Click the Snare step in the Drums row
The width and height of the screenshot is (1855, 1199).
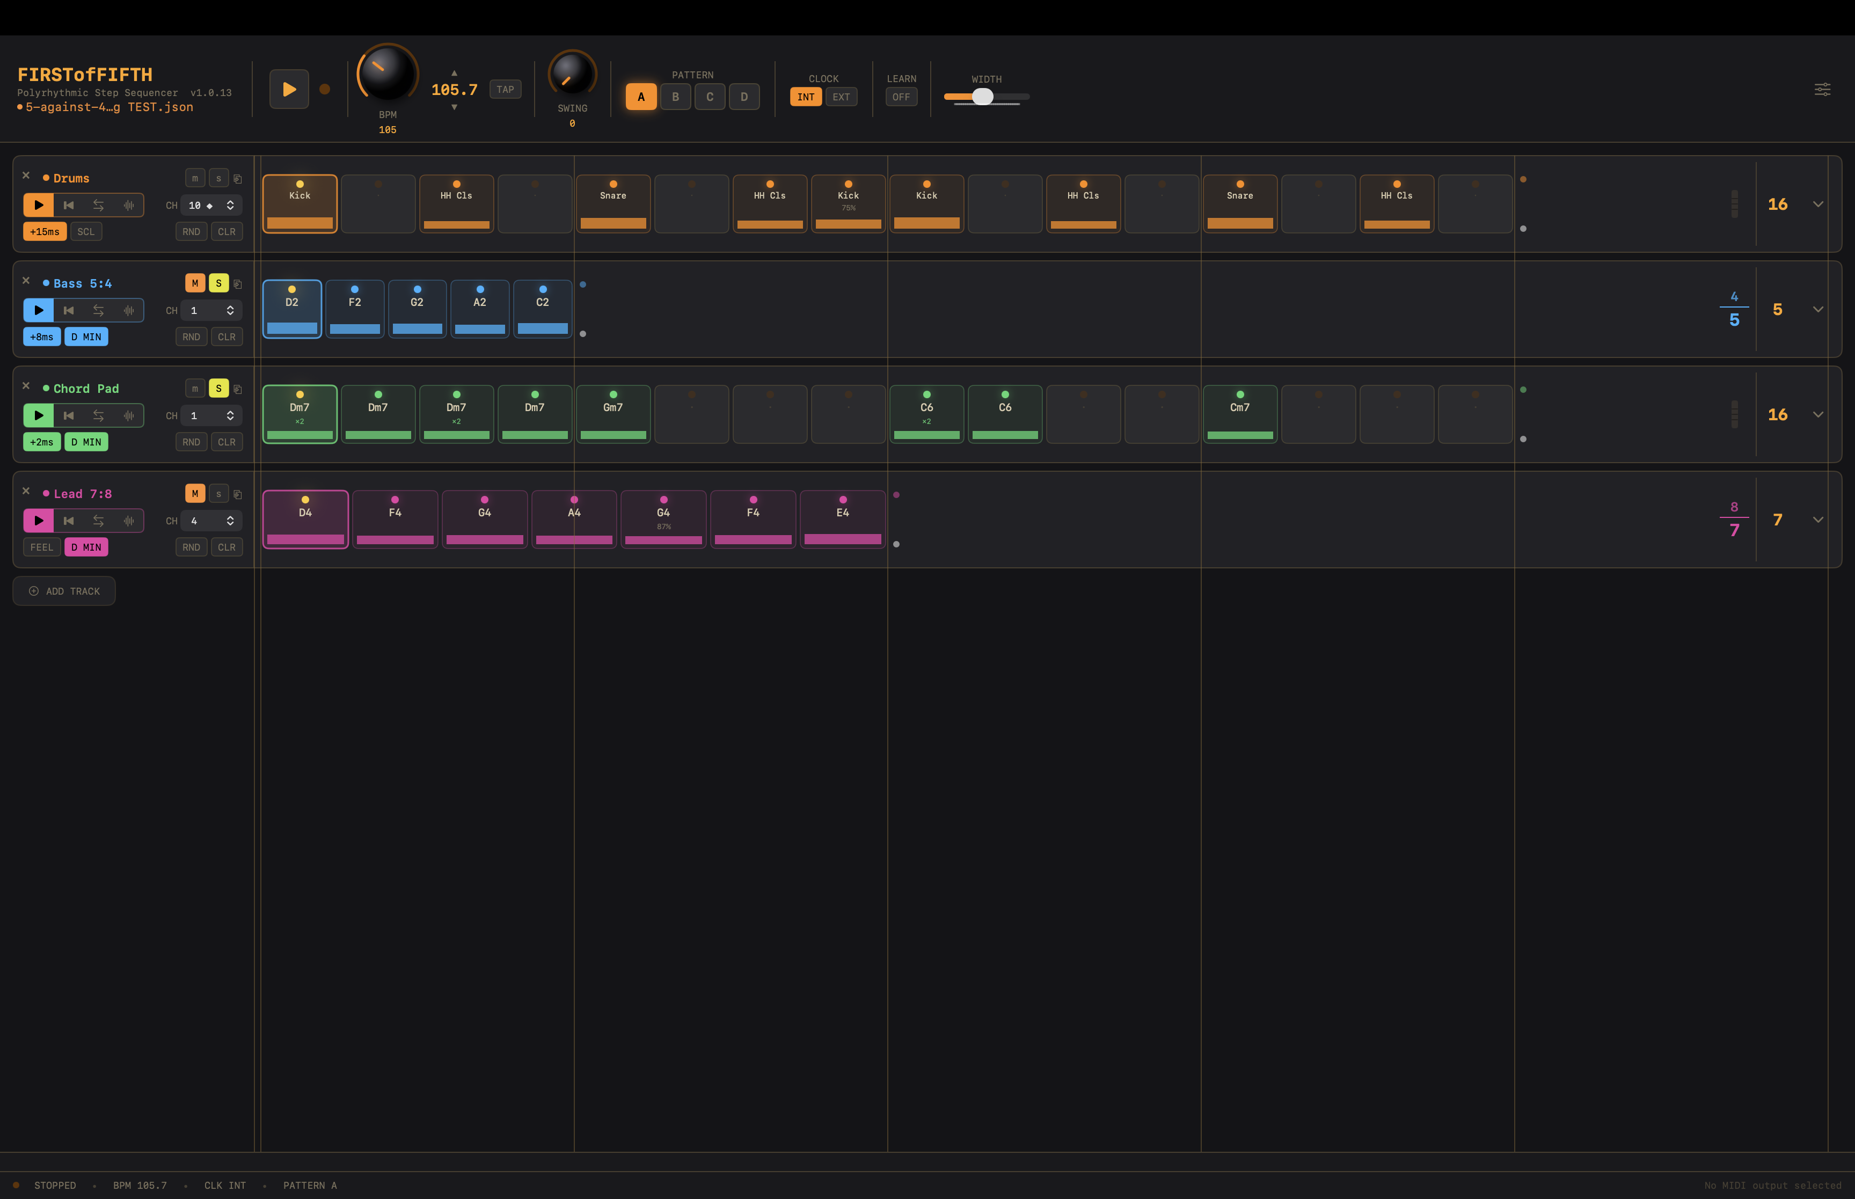pos(612,203)
